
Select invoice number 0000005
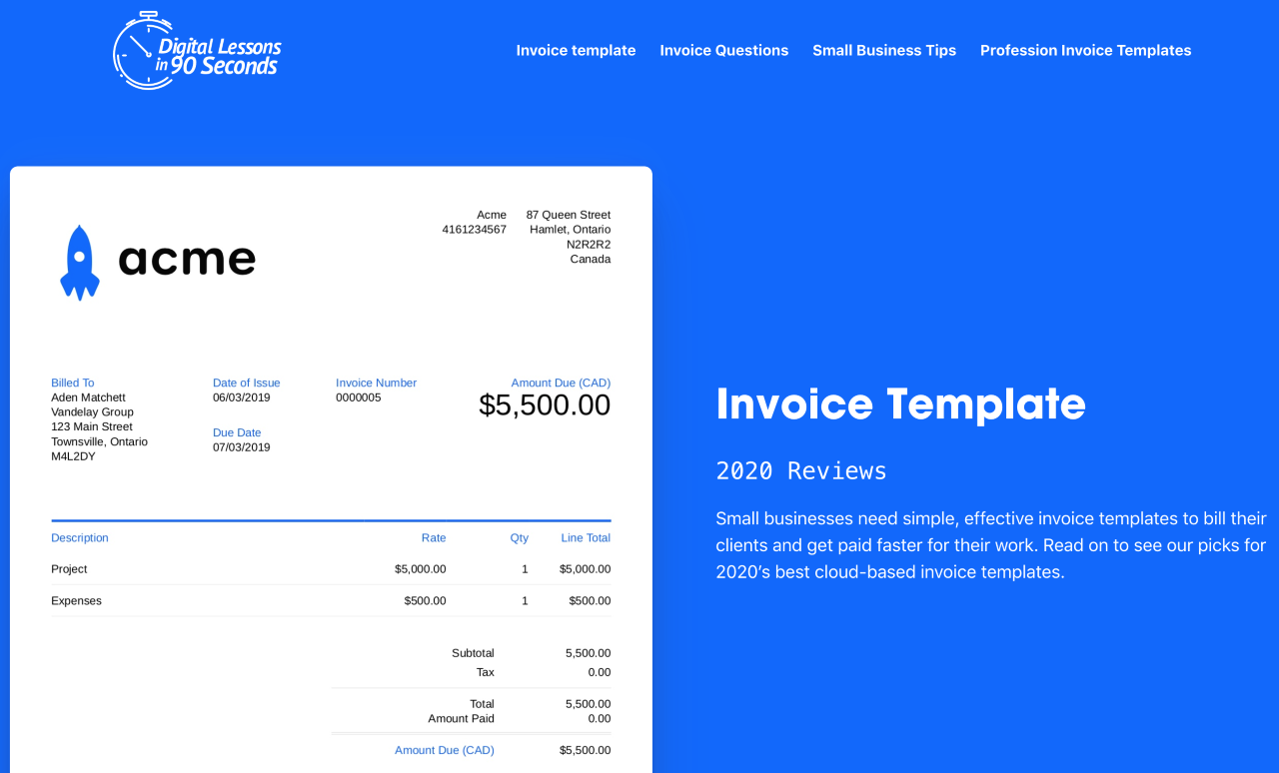(359, 397)
